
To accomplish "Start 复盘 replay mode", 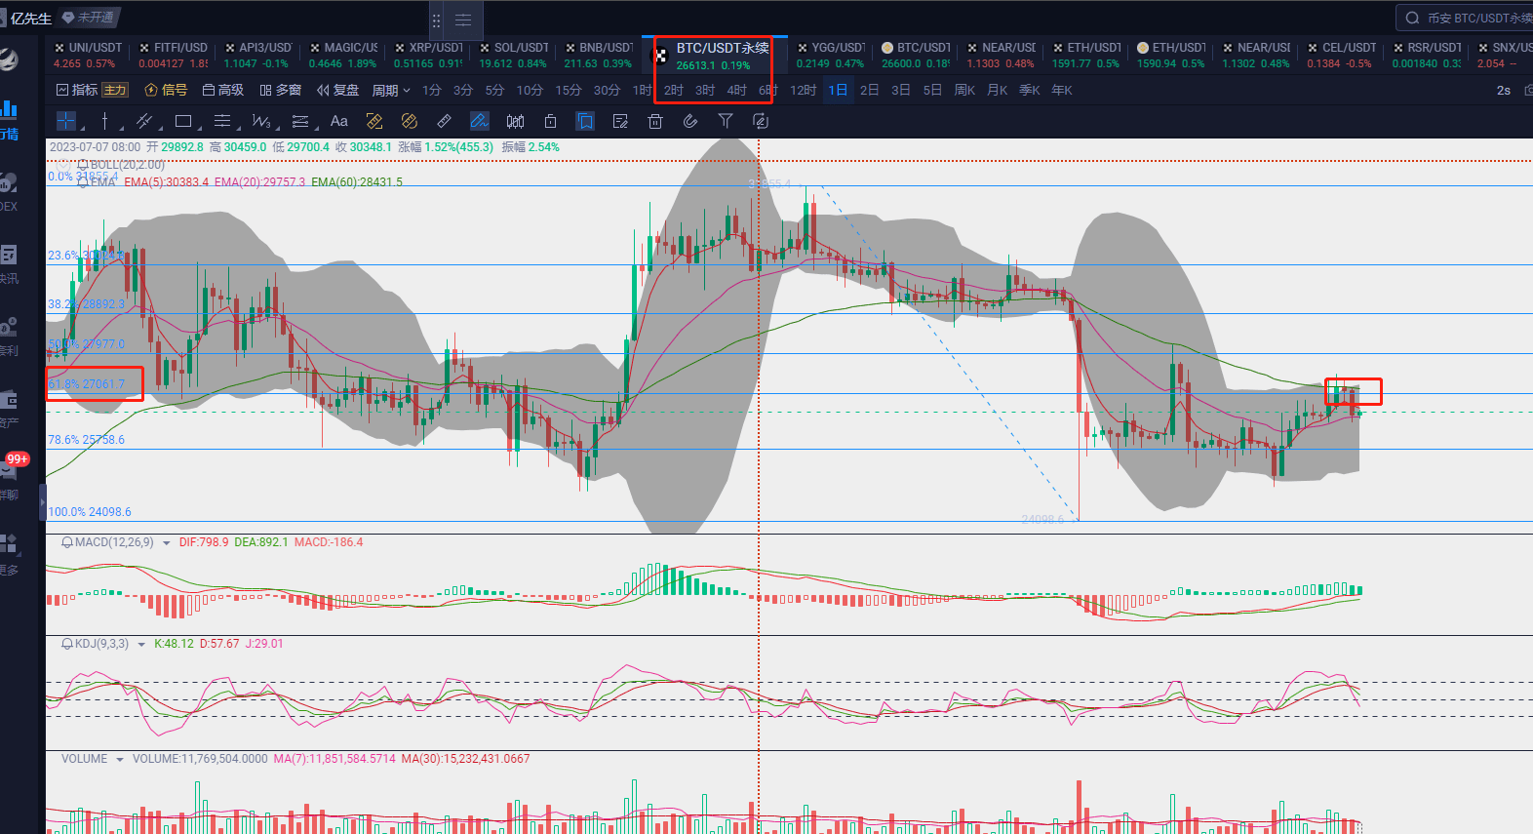I will click(x=338, y=90).
